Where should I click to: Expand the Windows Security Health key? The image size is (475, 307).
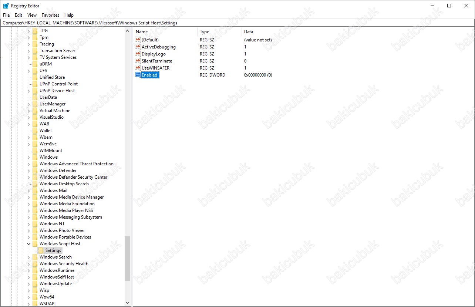click(x=29, y=264)
